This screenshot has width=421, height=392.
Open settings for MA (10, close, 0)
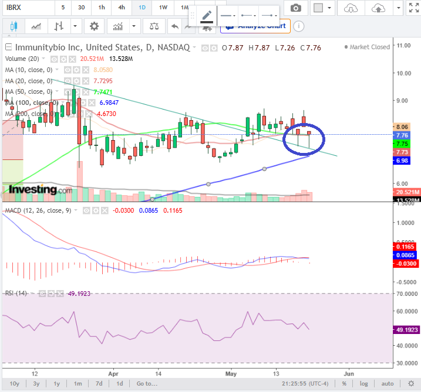(x=76, y=70)
